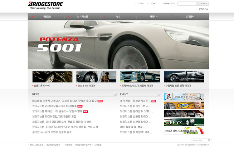Open the Ecopia tire banner

click(x=184, y=105)
